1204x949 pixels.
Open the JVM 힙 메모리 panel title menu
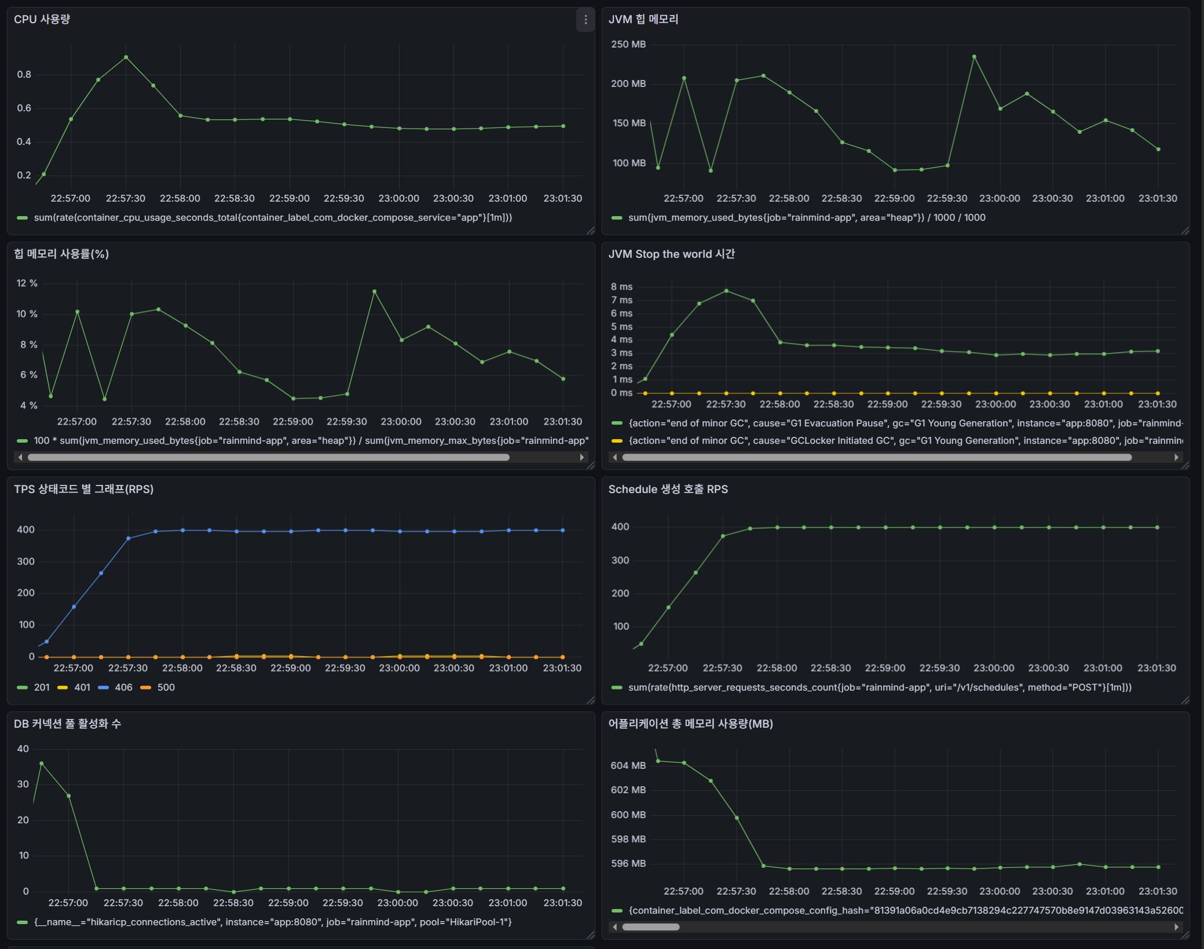(x=643, y=19)
